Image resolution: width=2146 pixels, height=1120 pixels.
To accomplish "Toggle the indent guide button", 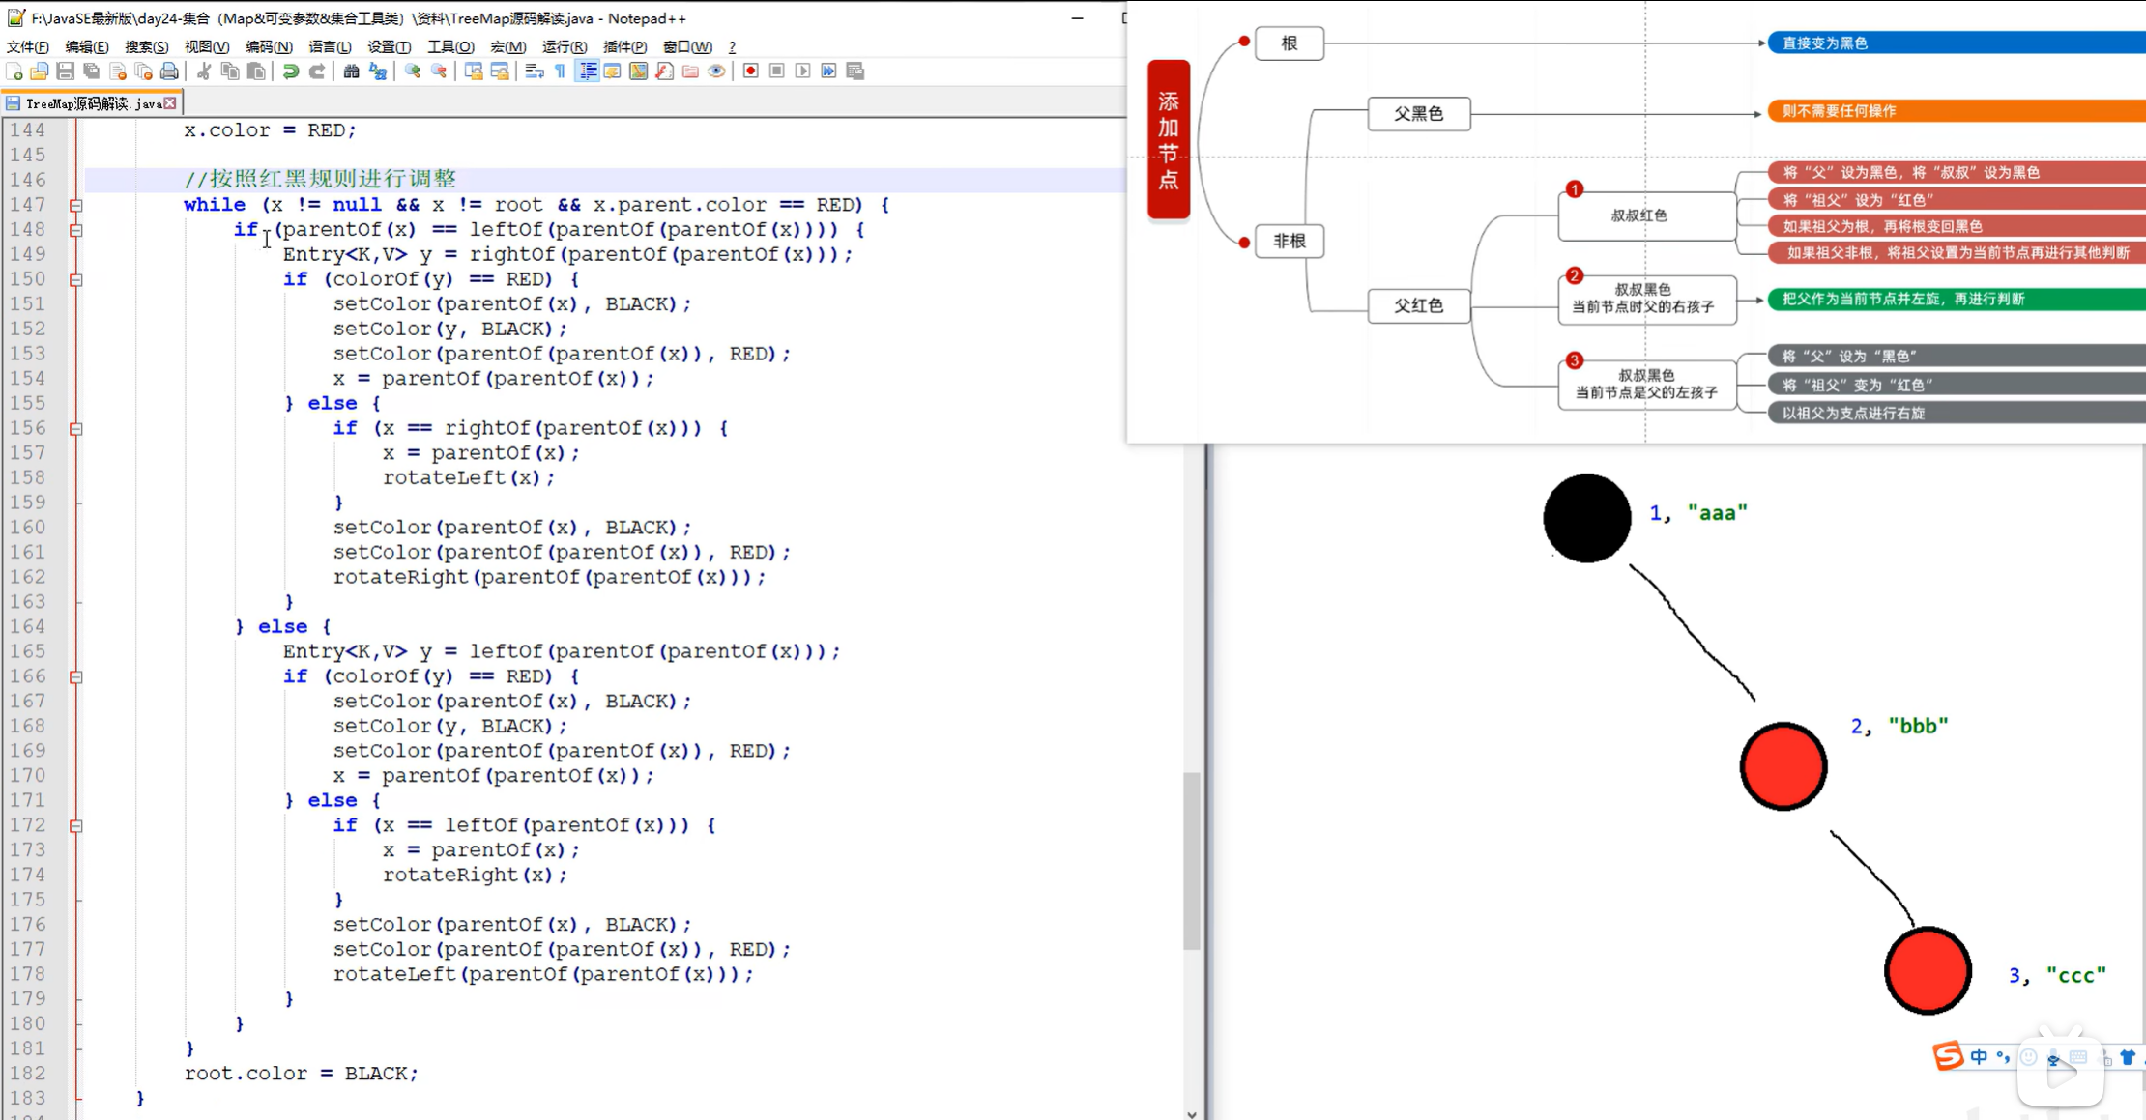I will tap(587, 72).
